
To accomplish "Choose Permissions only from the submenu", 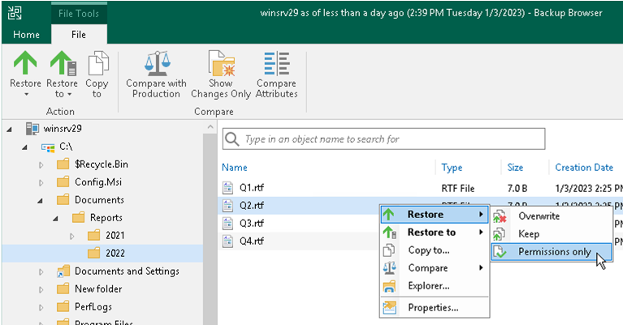I will coord(554,252).
